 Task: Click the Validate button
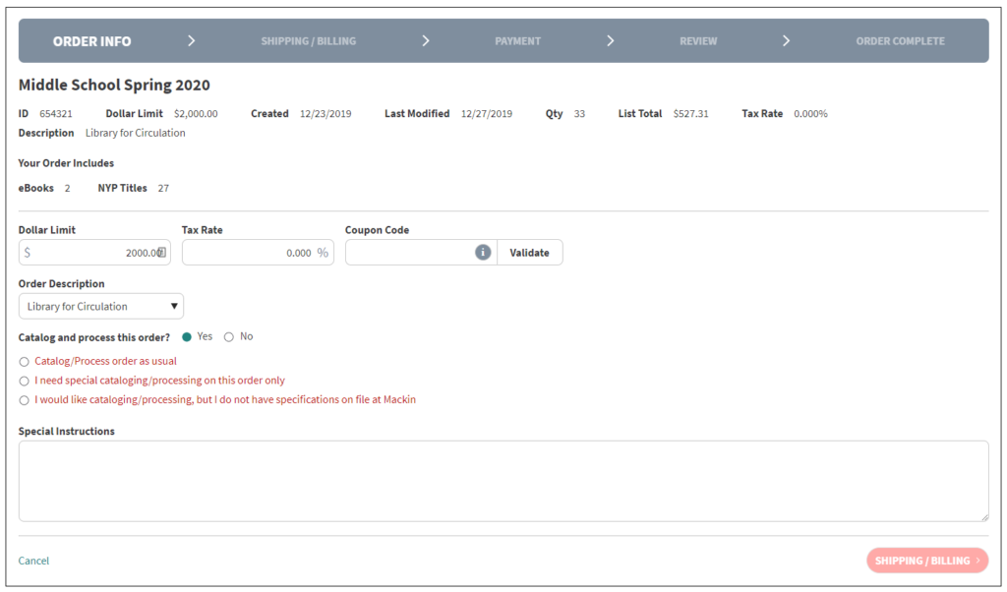point(529,252)
